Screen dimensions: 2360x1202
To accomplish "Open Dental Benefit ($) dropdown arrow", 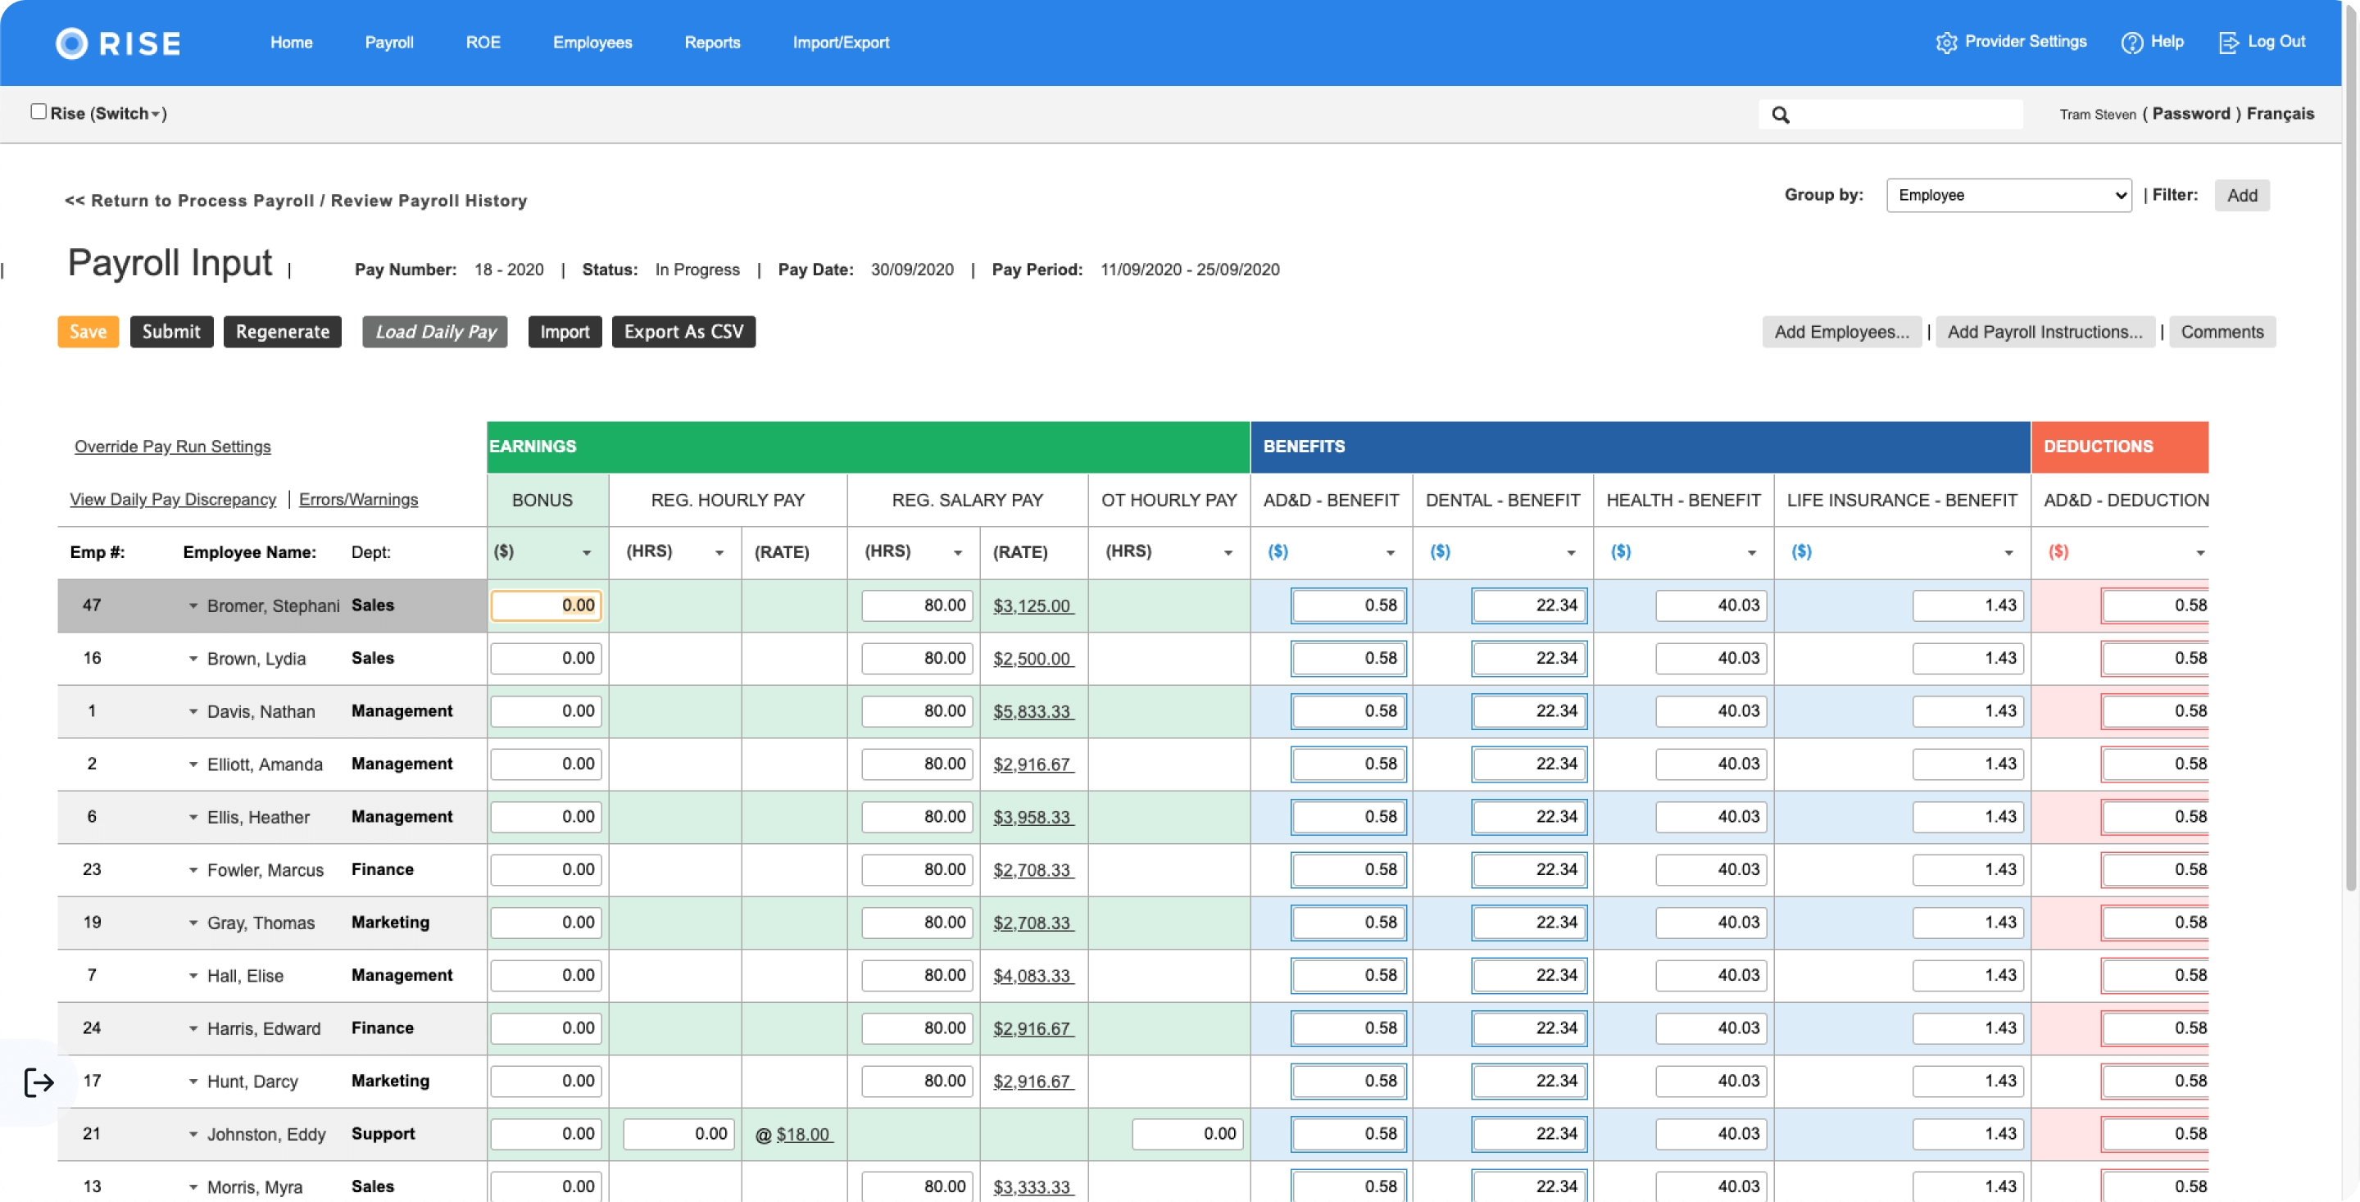I will 1570,552.
